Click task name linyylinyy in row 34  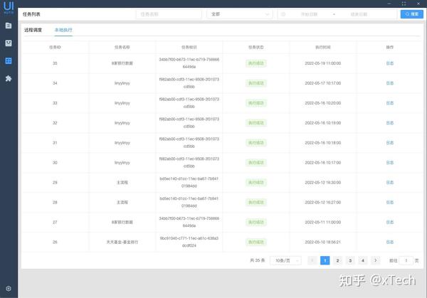[x=122, y=83]
